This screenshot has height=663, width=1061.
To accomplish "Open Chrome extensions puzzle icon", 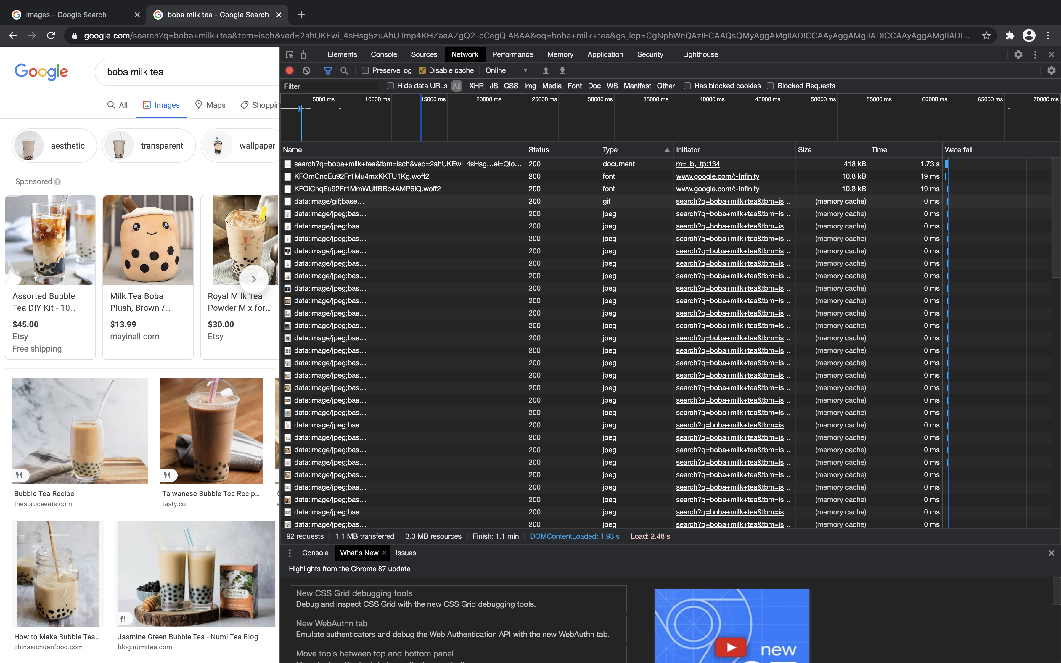I will point(1010,36).
